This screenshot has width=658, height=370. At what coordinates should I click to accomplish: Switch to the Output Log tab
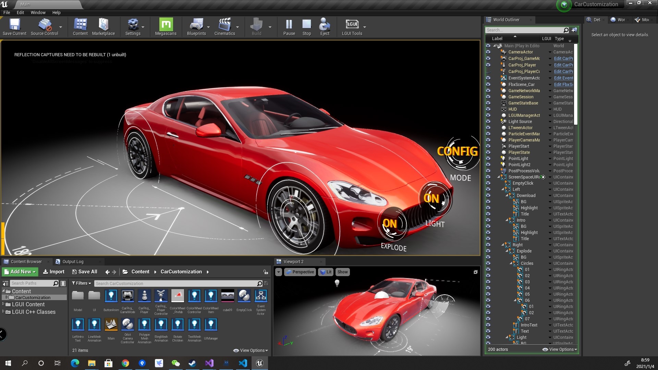[73, 262]
